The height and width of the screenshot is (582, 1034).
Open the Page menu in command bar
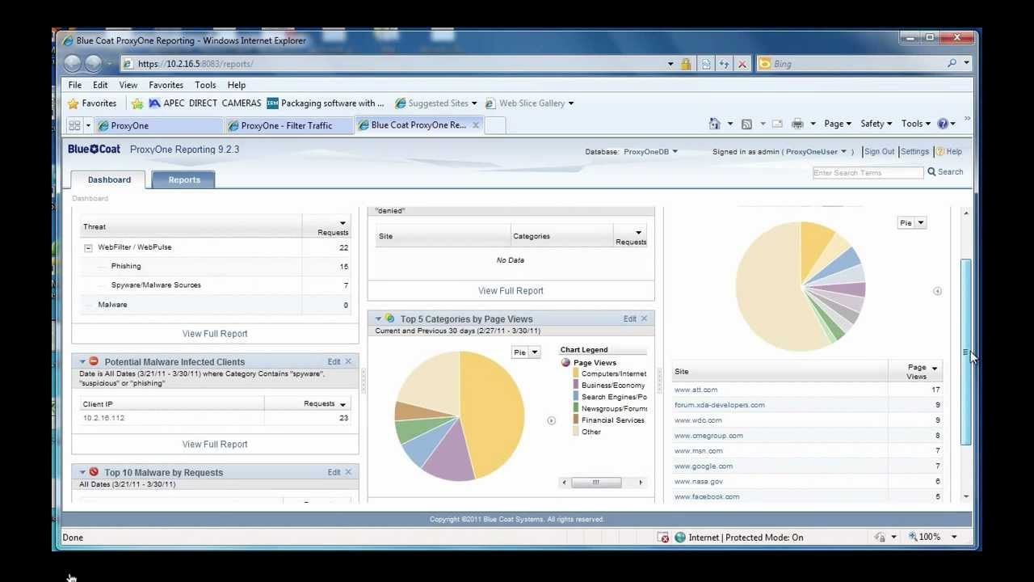coord(838,124)
